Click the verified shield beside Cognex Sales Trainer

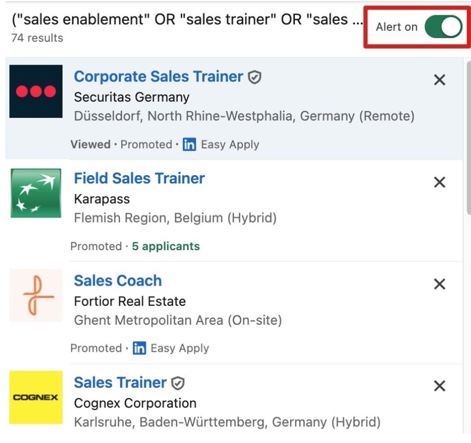[178, 383]
